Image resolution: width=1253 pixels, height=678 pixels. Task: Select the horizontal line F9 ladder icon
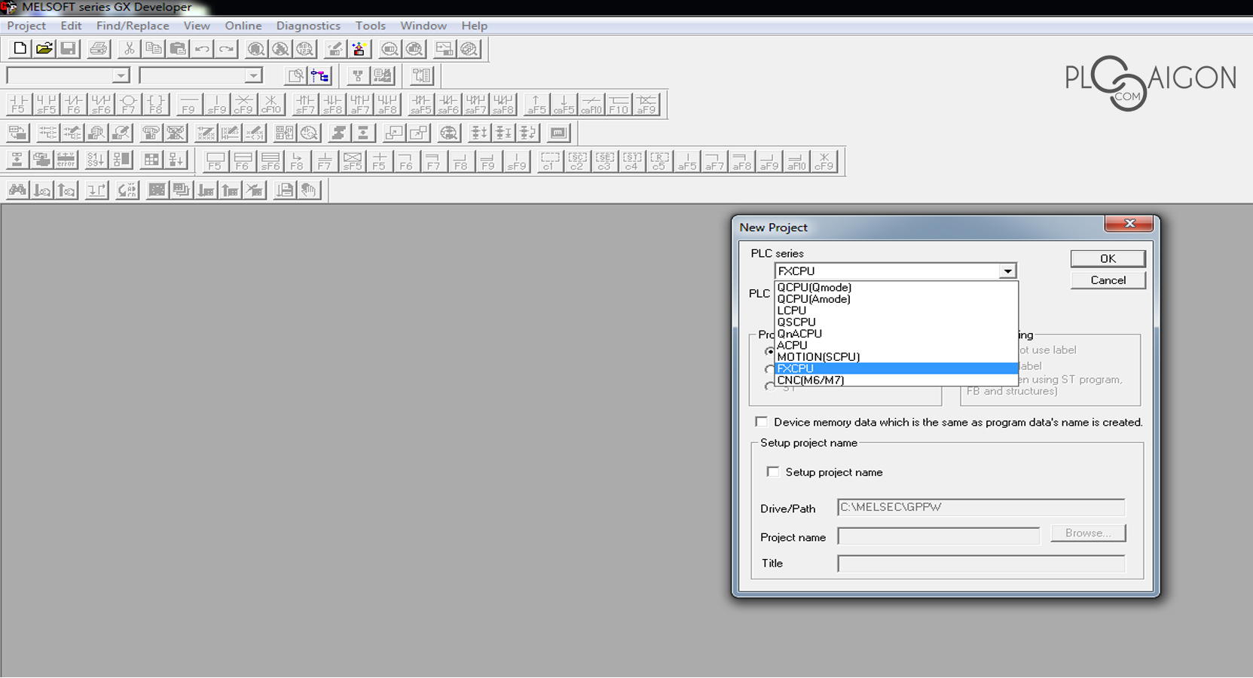pyautogui.click(x=189, y=104)
